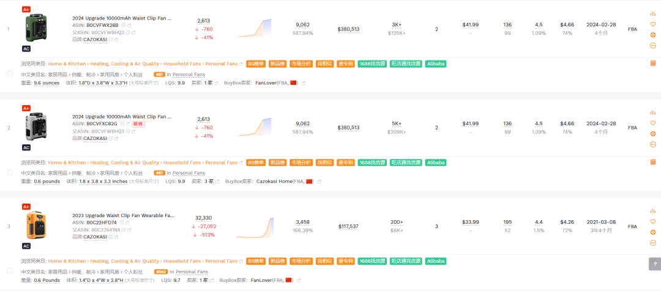Screen dimensions: 661x291
Task: Copy ASIN B0CVFWX28B with copy icon
Action: pos(122,25)
